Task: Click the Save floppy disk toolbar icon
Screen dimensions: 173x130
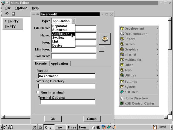Action: tap(13, 14)
